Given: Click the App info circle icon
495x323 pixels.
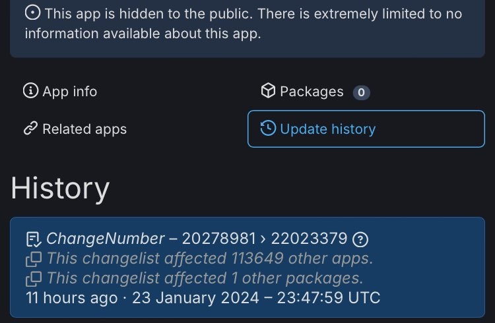Looking at the screenshot, I should tap(30, 91).
